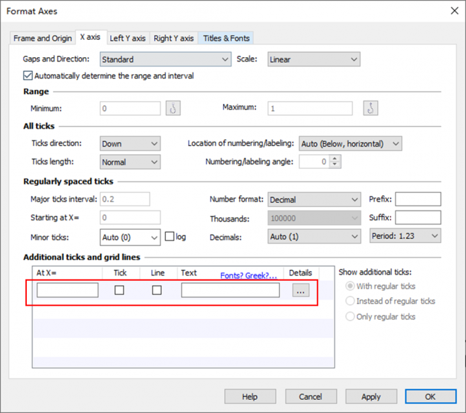
Task: Click the Major ticks interval field
Action: [x=125, y=199]
